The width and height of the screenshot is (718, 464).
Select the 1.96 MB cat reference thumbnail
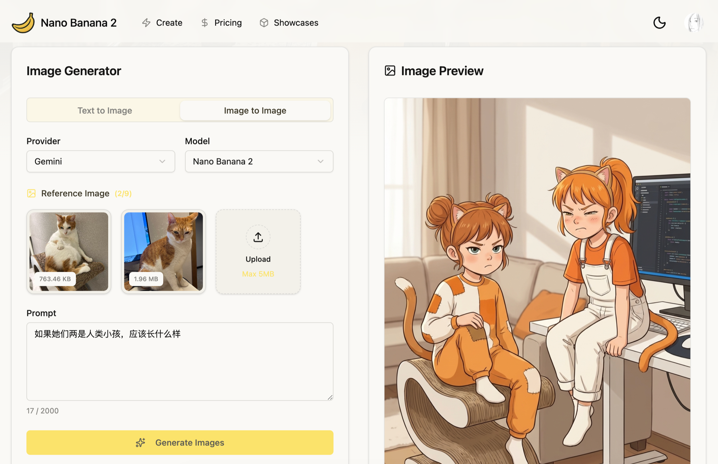click(163, 251)
